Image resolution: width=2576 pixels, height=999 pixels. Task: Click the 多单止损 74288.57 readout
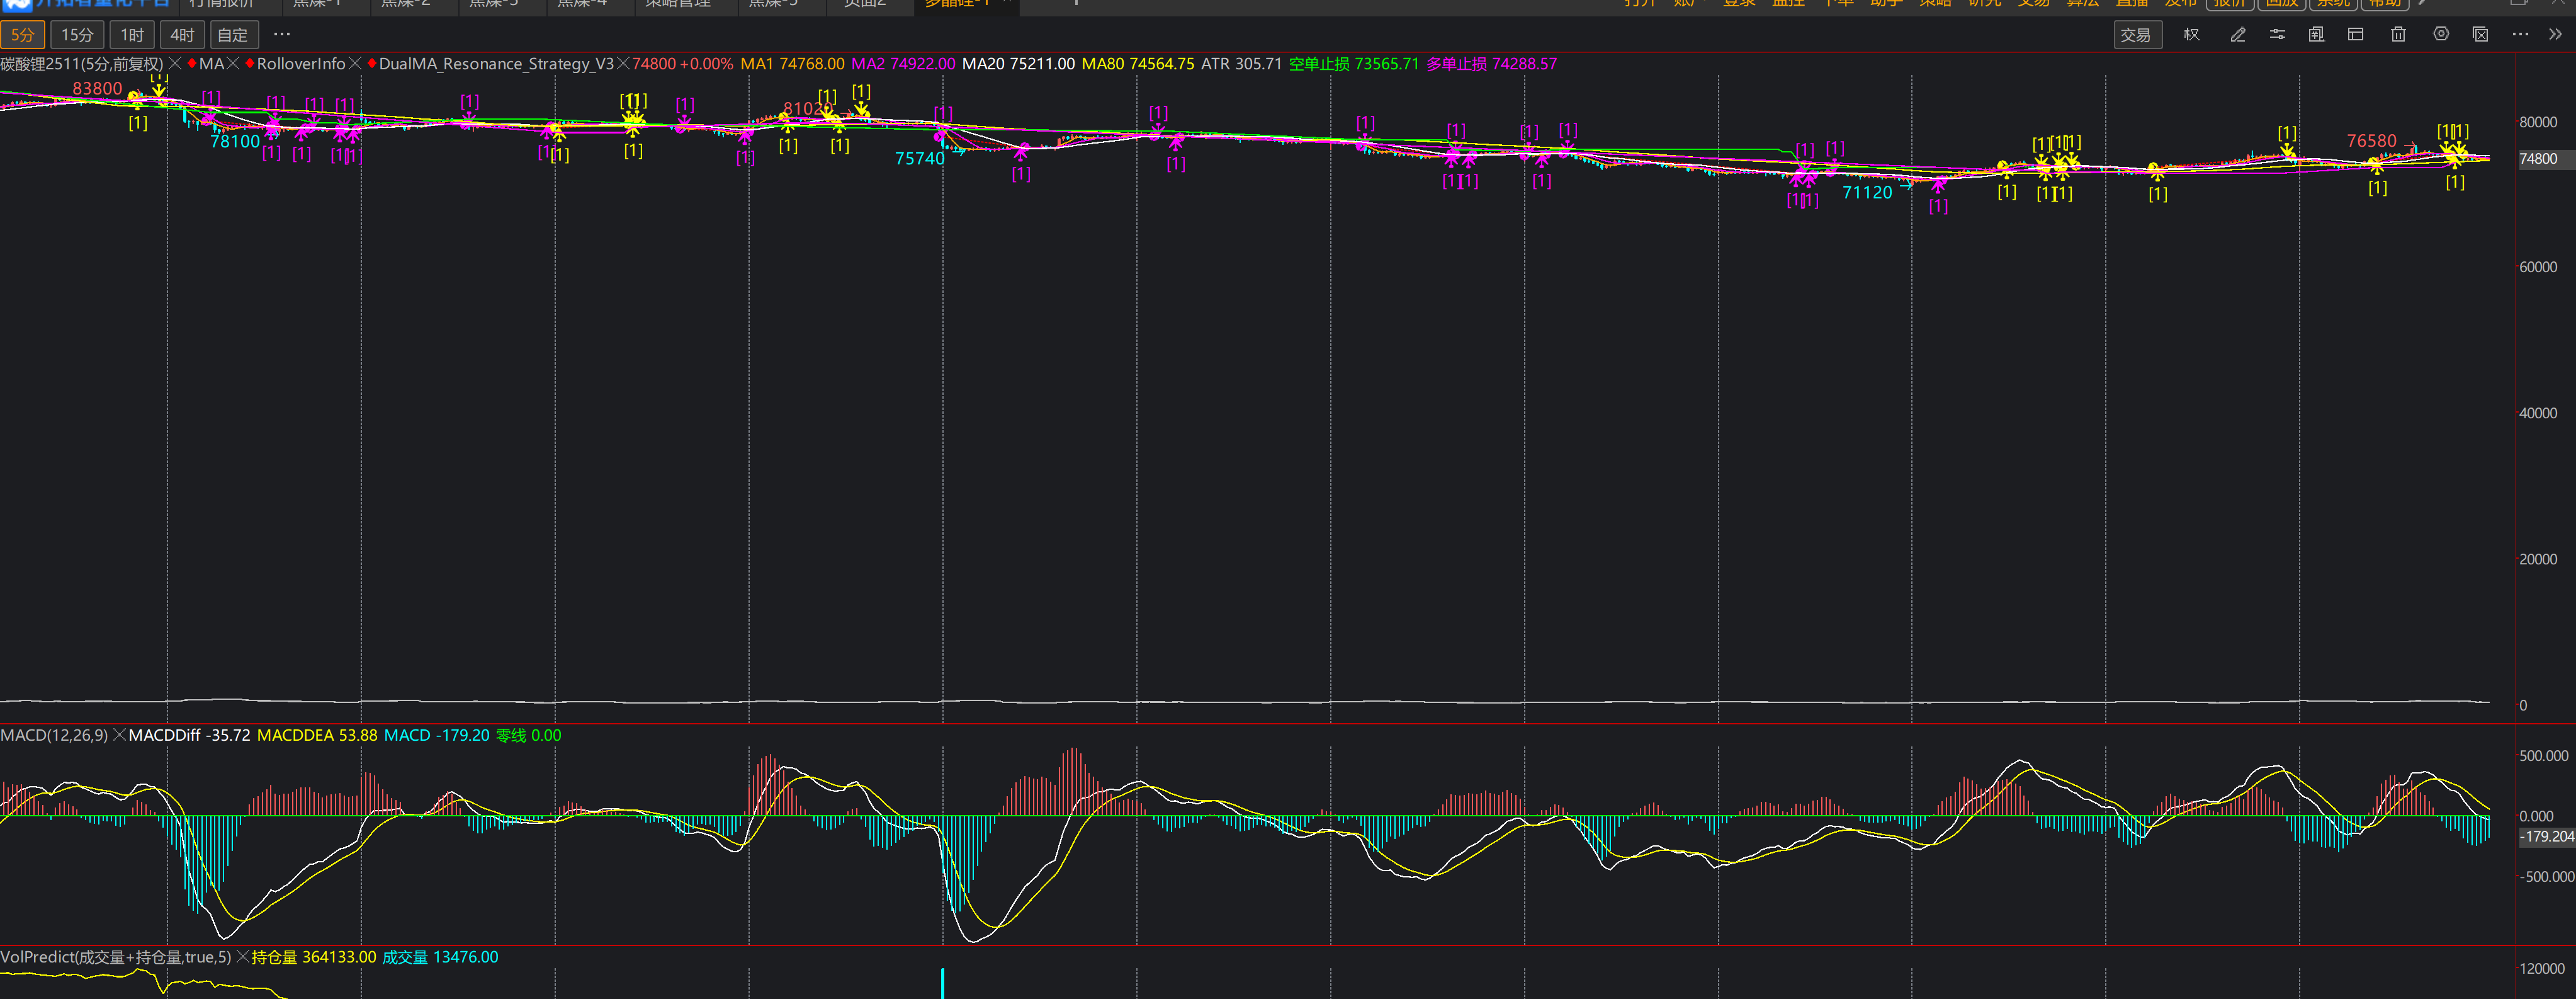(1491, 64)
